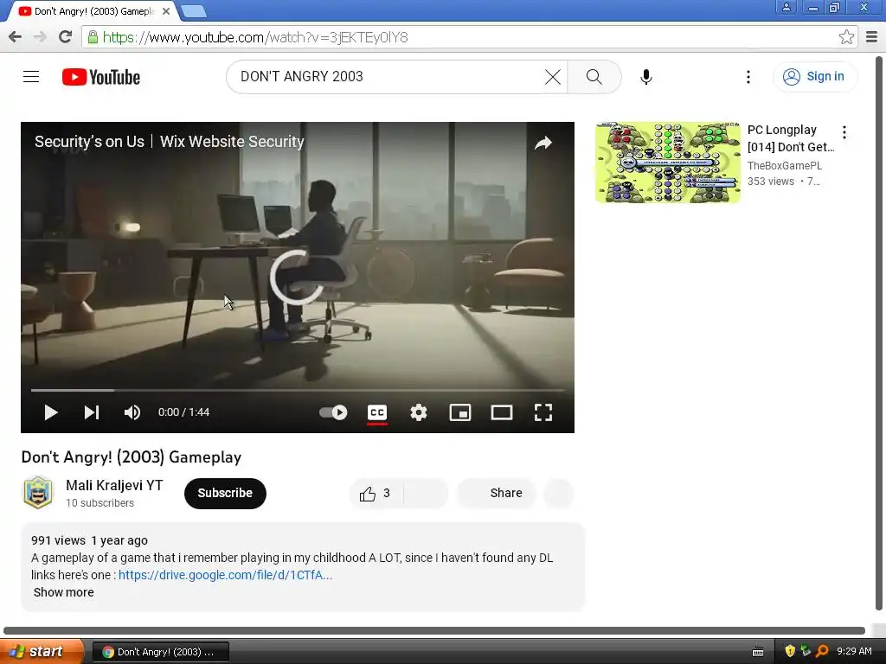Mute the video volume
Viewport: 886px width, 664px height.
tap(132, 412)
